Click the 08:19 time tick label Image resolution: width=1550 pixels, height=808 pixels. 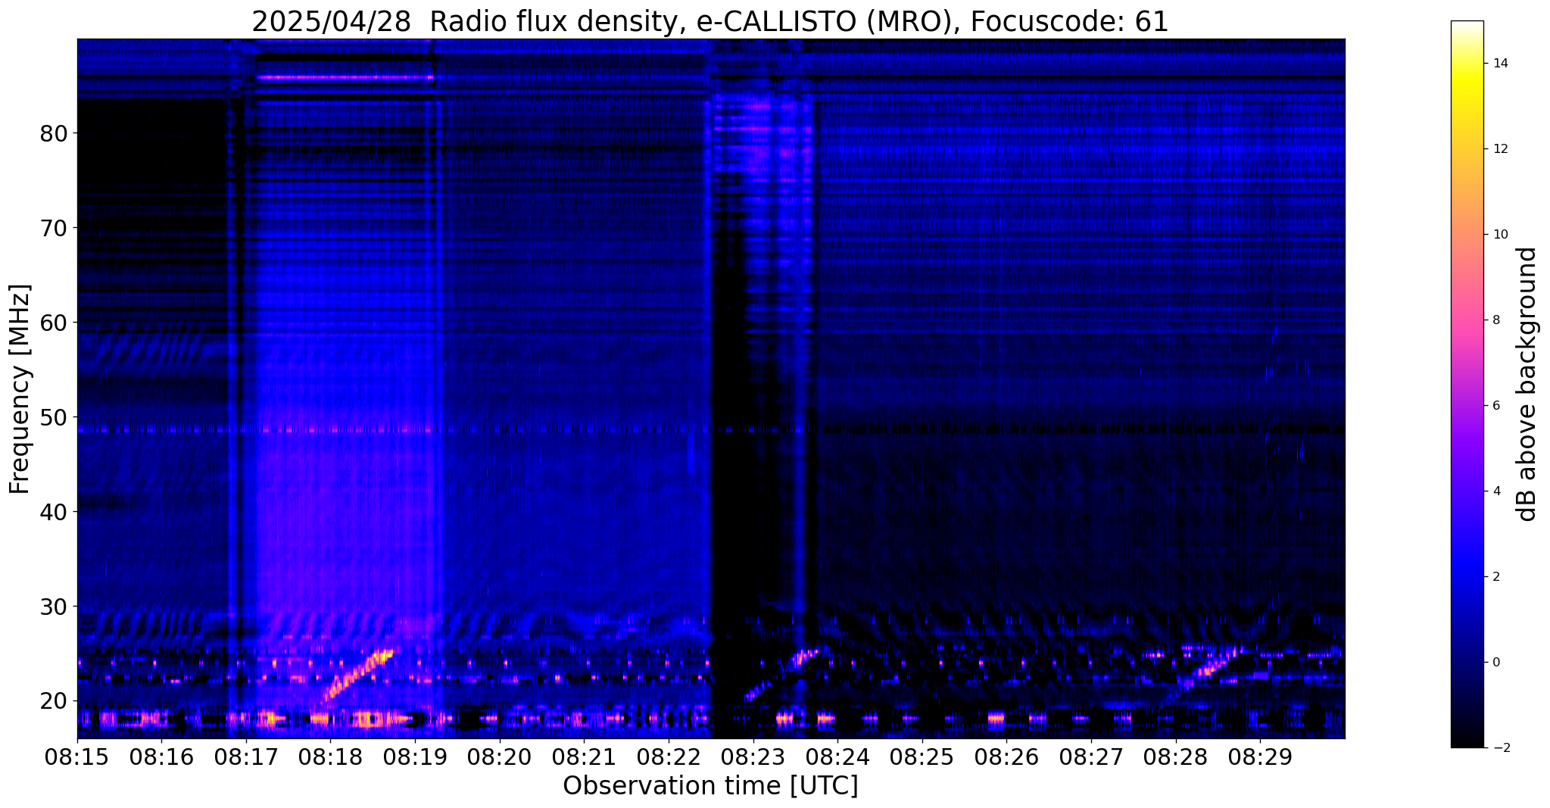[x=415, y=757]
